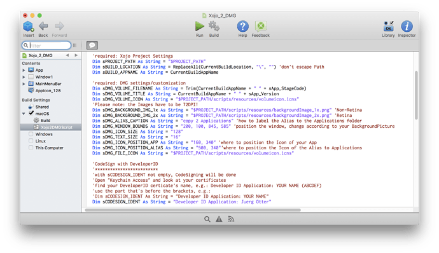Click the Forward arrow icon
The height and width of the screenshot is (253, 439).
click(59, 26)
